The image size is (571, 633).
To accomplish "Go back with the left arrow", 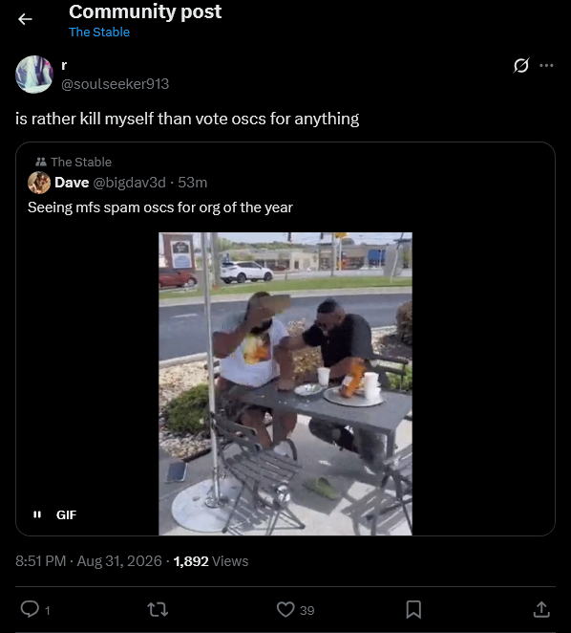I will [x=25, y=19].
